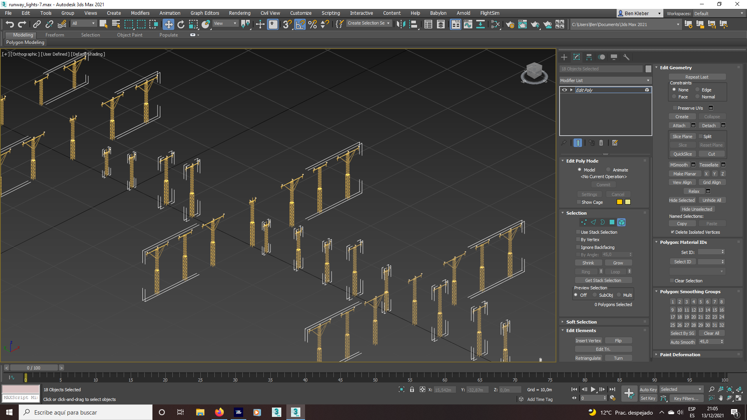The width and height of the screenshot is (747, 420).
Task: Select the SubObj radio under Preview Selection
Action: pyautogui.click(x=594, y=295)
